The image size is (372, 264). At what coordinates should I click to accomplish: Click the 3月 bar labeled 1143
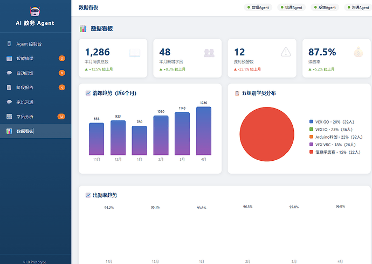pos(182,134)
